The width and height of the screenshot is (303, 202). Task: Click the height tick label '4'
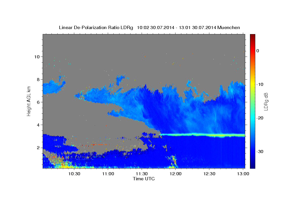pos(38,125)
